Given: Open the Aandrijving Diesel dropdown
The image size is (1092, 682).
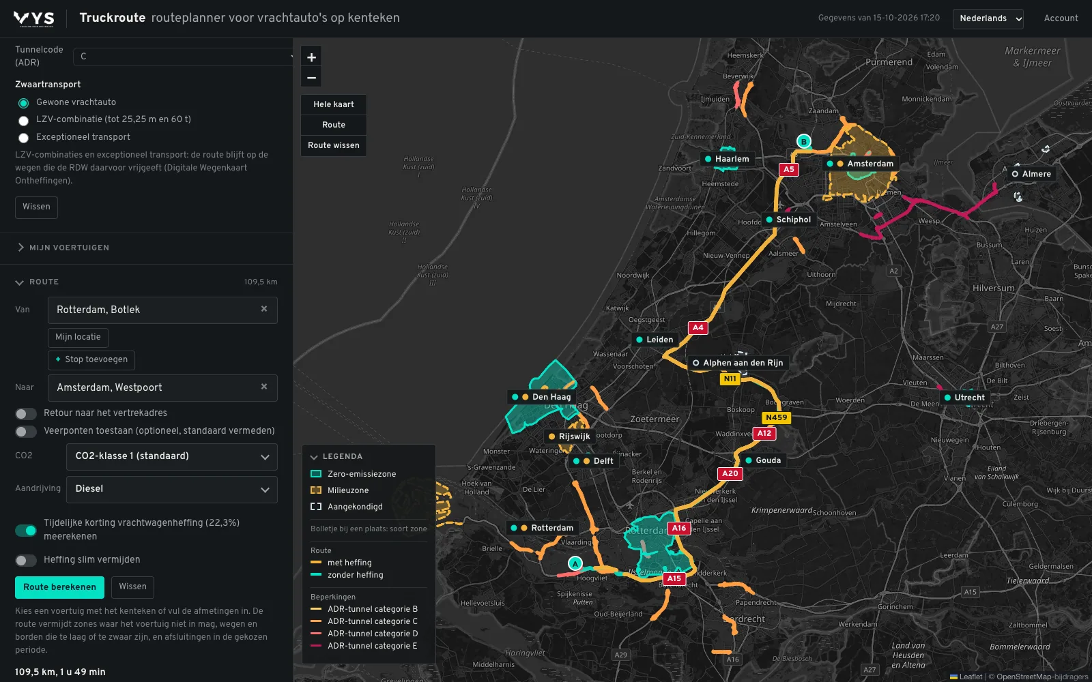Looking at the screenshot, I should (x=172, y=490).
